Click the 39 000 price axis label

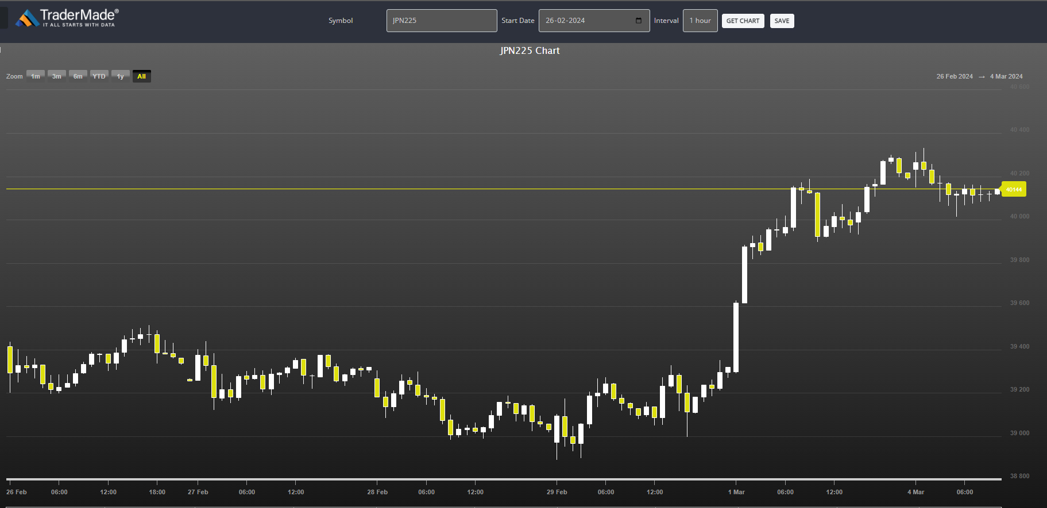point(1019,433)
